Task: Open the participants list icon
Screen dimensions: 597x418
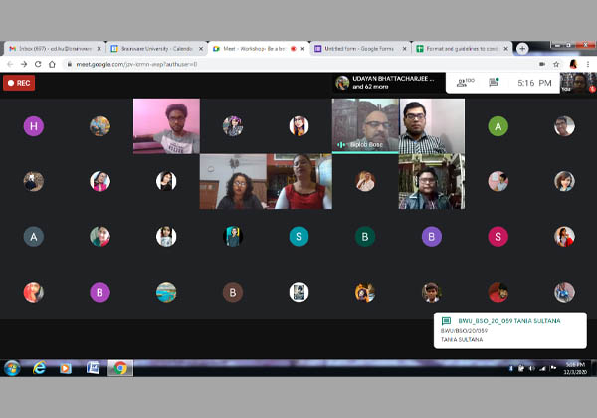Action: (460, 83)
